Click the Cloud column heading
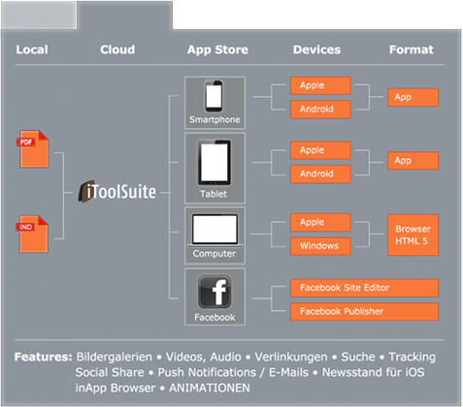Image resolution: width=463 pixels, height=407 pixels. [x=117, y=49]
